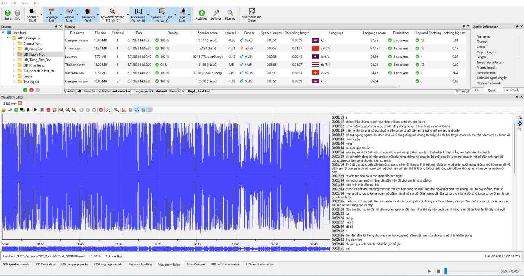Expand the SID_KhacTieng folder in Sources

coord(14,65)
